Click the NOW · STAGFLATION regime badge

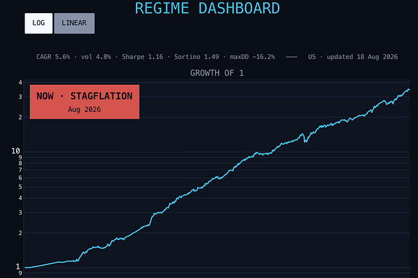tap(84, 101)
